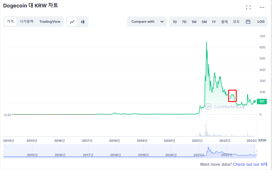Click the right range slider handle
The image size is (272, 170).
tap(256, 151)
